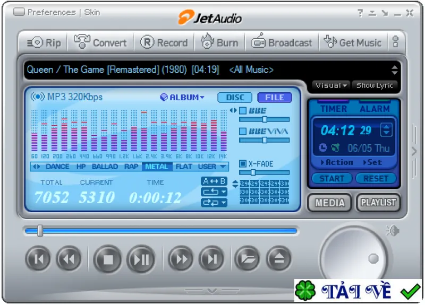Viewport: 425px width, 305px height.
Task: Skip to the next track
Action: [x=211, y=259]
